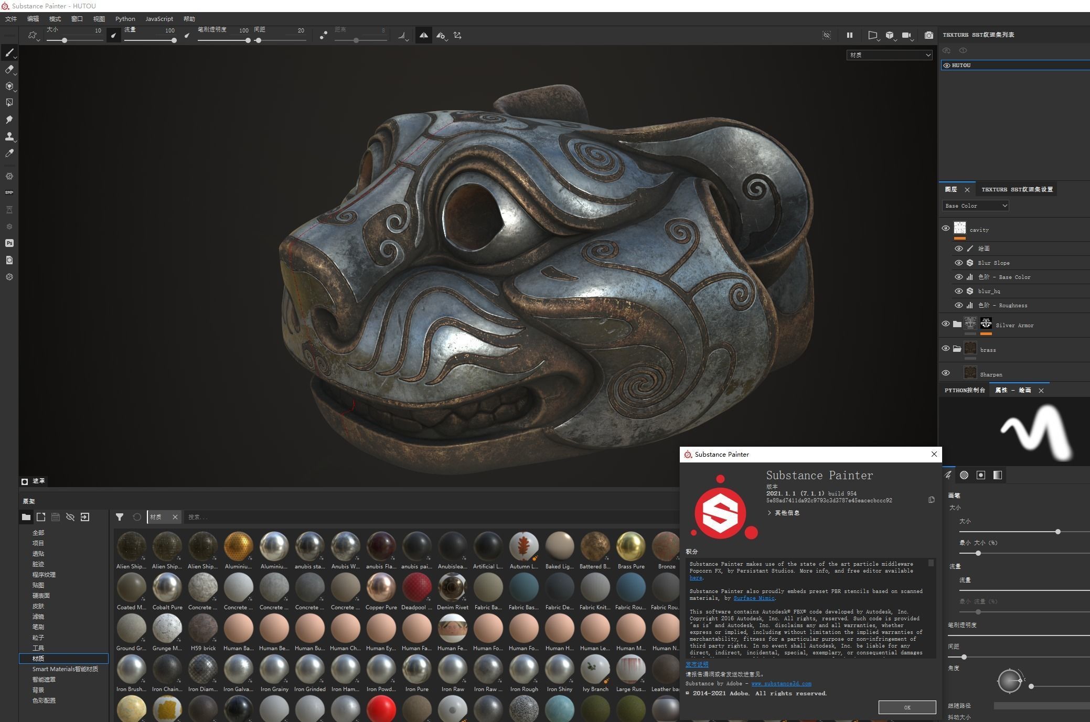Select the Material Picker eyedropper
1090x722 pixels.
pyautogui.click(x=9, y=153)
